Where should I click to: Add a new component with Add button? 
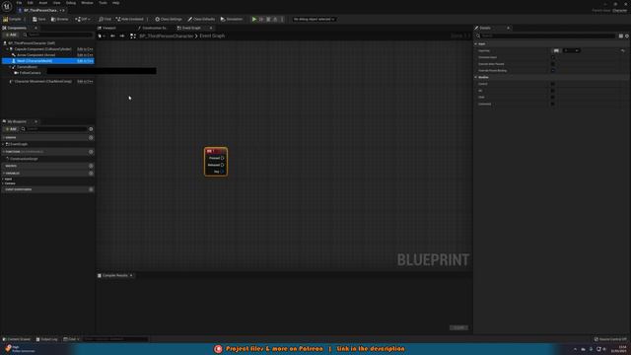pyautogui.click(x=11, y=35)
